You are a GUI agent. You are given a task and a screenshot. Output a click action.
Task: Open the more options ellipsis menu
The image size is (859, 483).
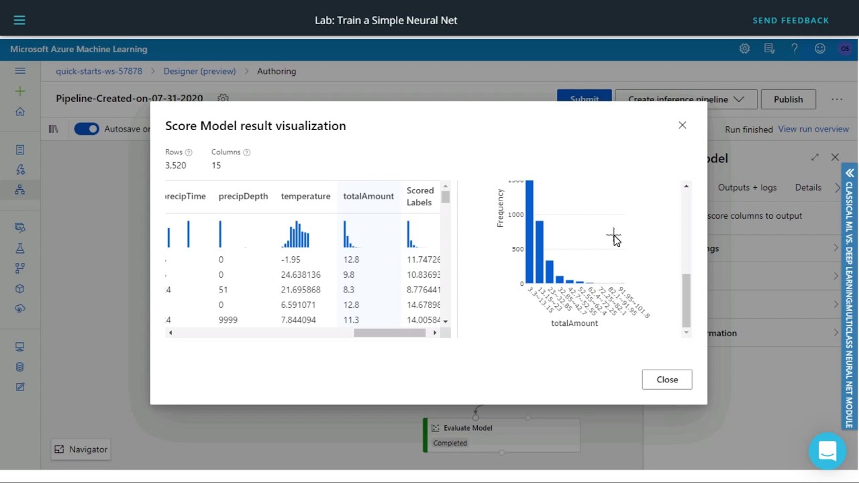837,99
